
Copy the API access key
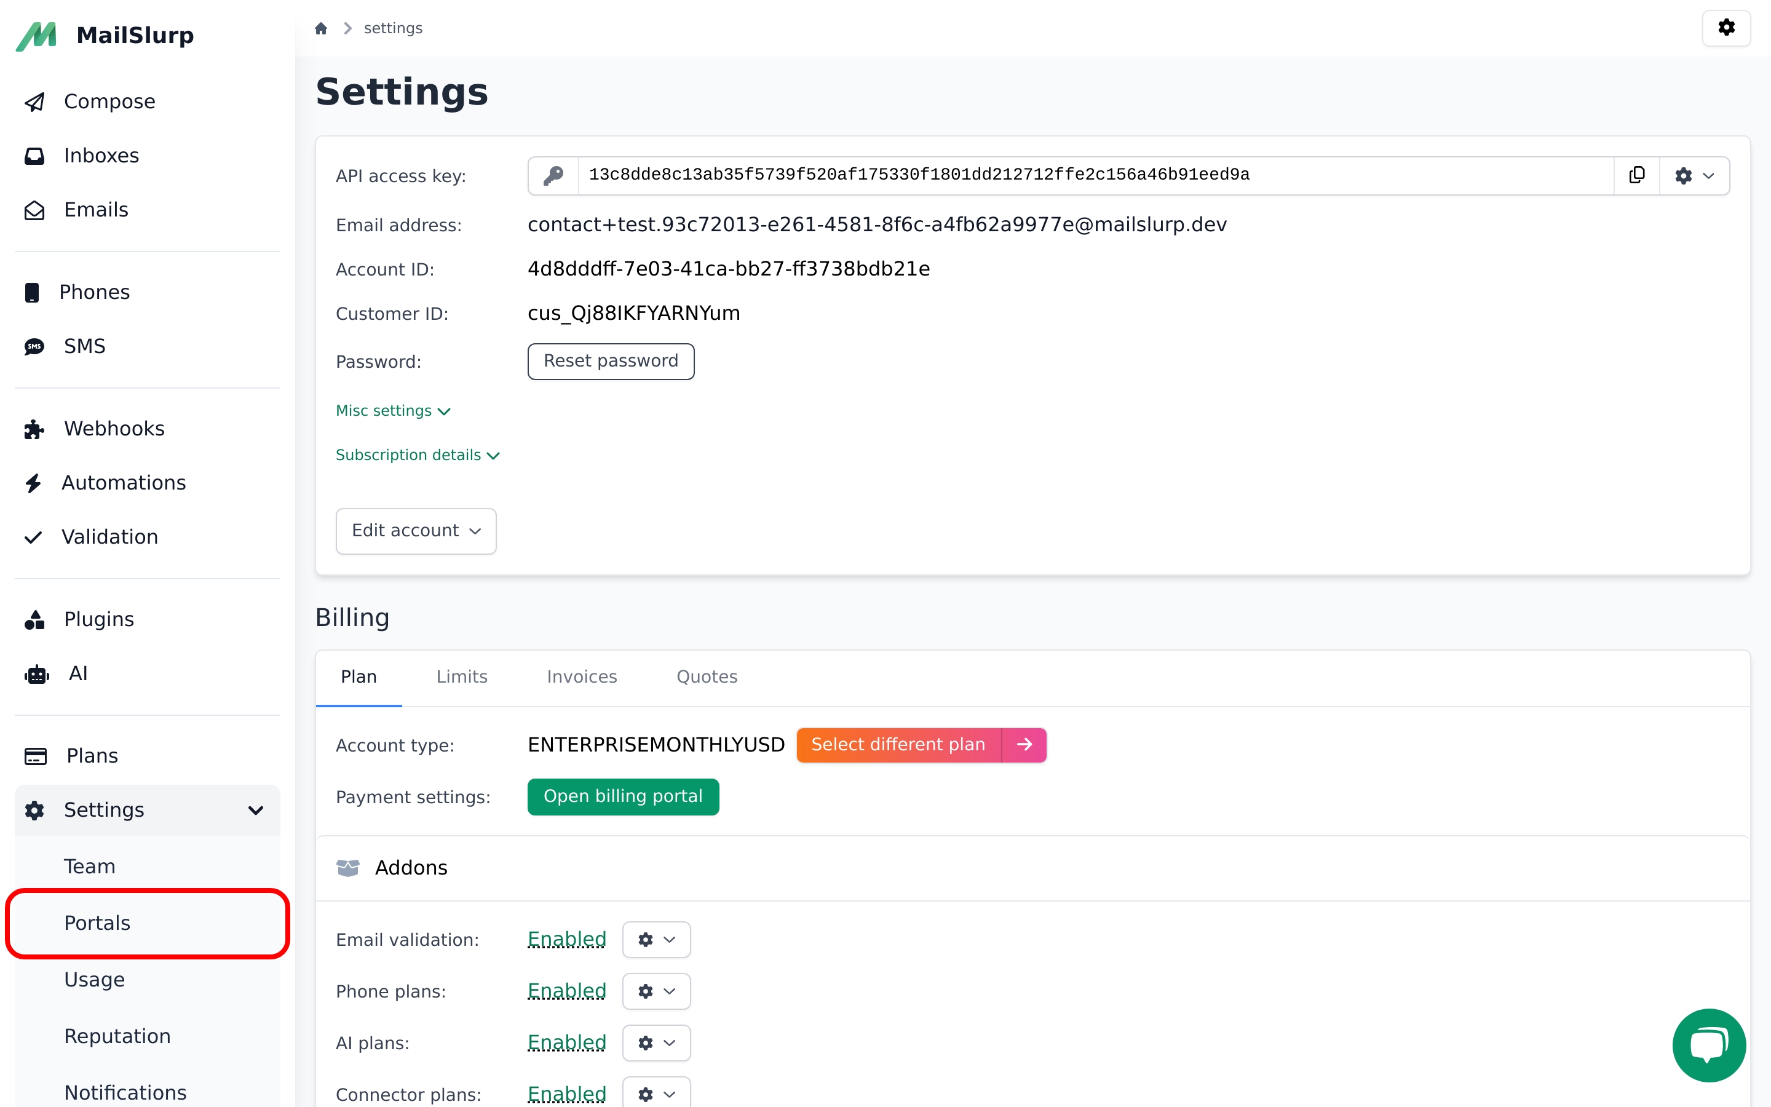tap(1636, 175)
